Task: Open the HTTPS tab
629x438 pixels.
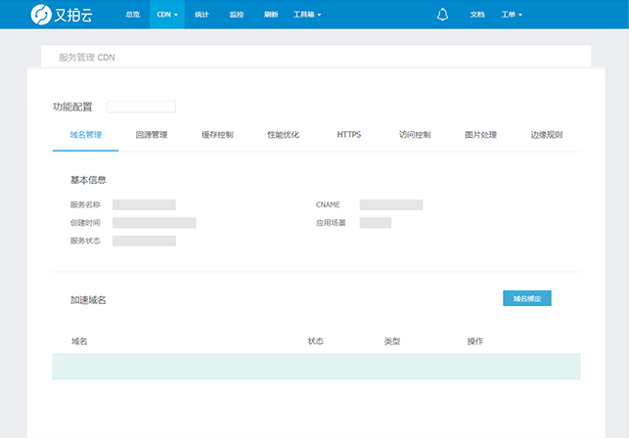Action: (x=349, y=135)
